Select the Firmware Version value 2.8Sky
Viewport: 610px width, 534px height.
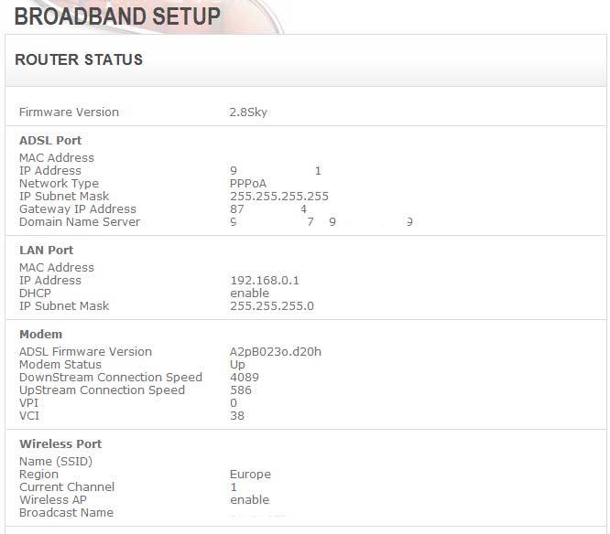coord(248,112)
